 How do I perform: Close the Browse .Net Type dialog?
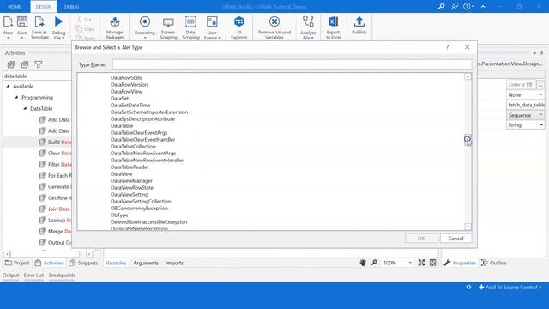[467, 47]
